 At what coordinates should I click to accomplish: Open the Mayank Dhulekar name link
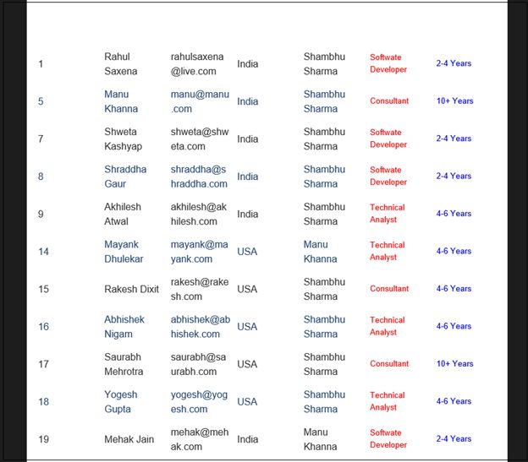click(x=125, y=251)
